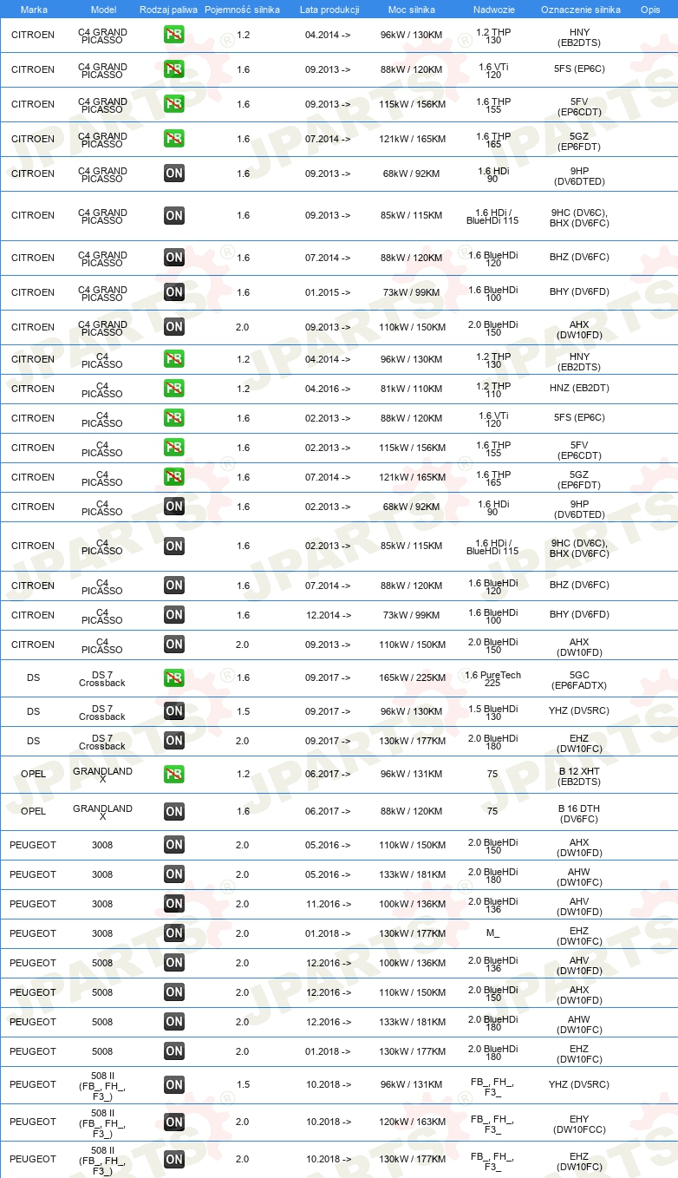678x1178 pixels.
Task: Click ON icon in Peugeot 5008 01.2018 row
Action: [174, 1051]
